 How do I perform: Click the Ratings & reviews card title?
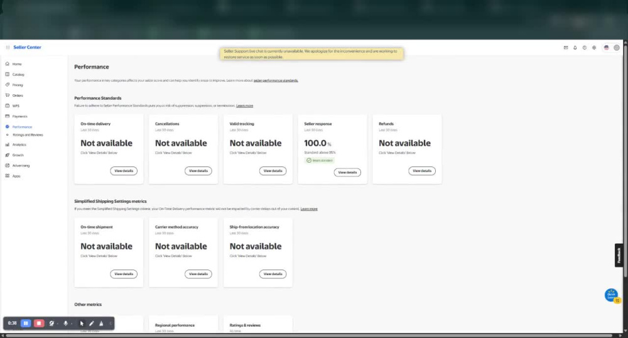(245, 325)
